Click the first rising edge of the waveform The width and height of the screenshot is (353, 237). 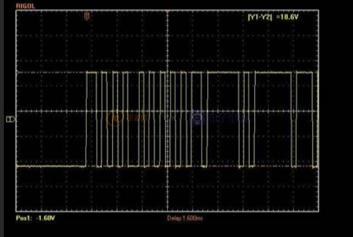coord(86,119)
